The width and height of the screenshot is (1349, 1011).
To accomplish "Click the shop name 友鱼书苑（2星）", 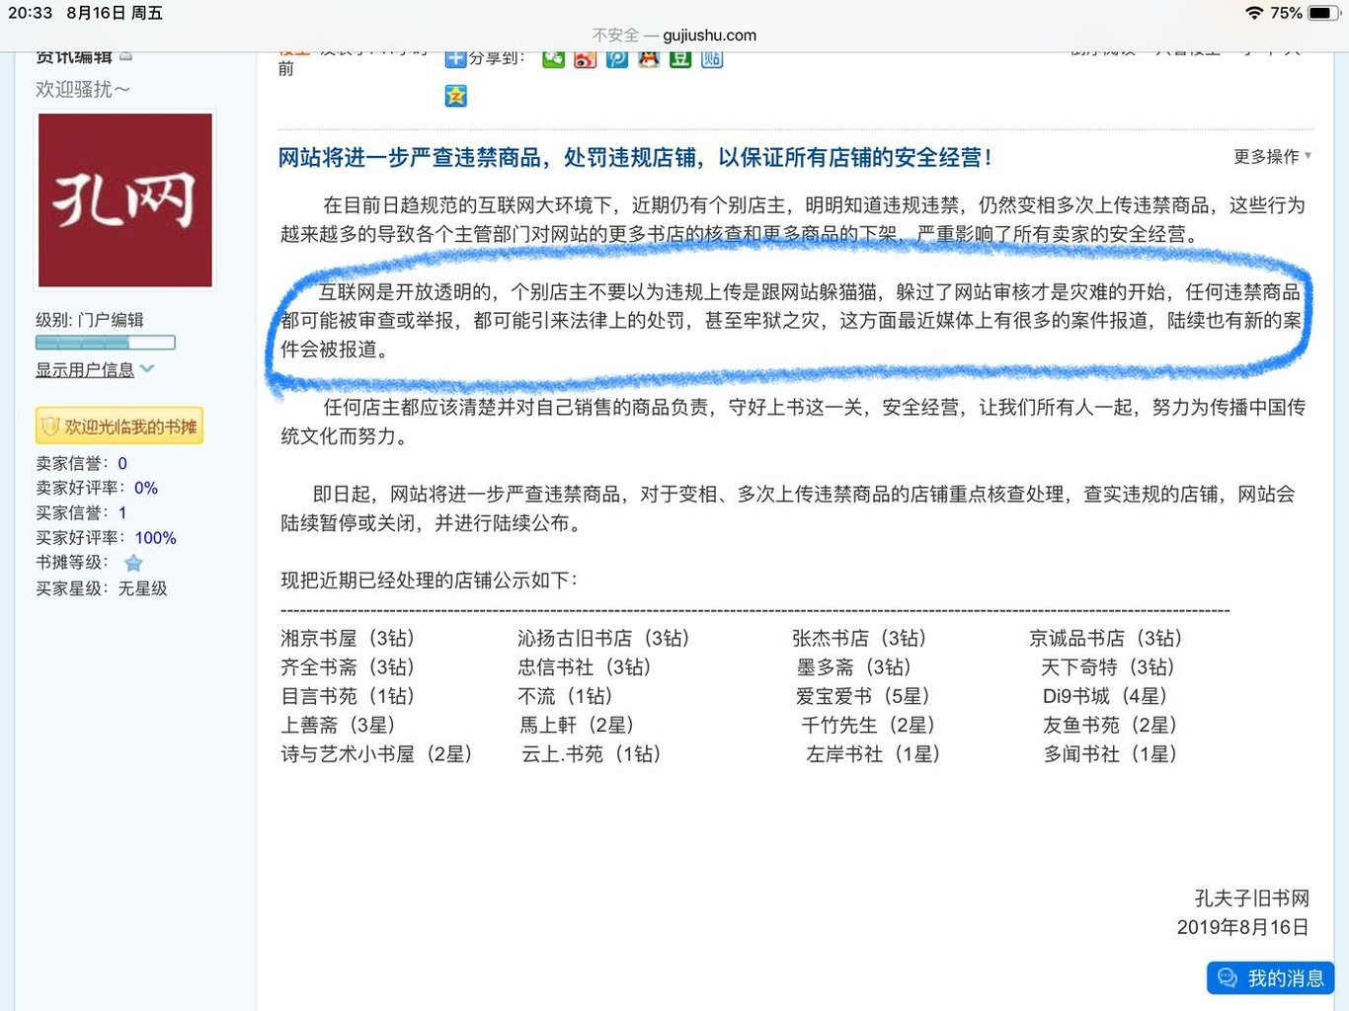I will (x=1110, y=725).
